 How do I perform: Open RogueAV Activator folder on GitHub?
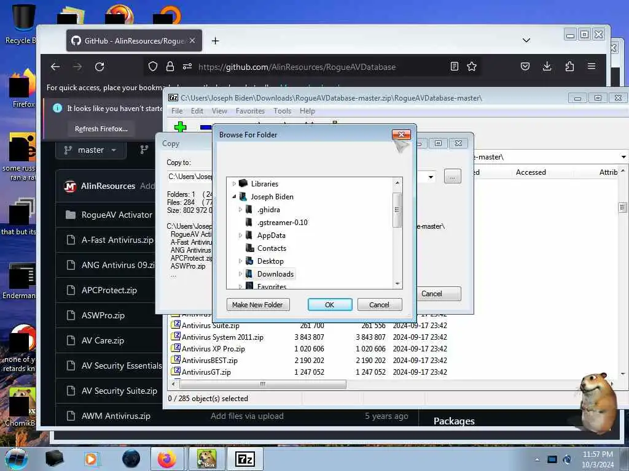(117, 215)
